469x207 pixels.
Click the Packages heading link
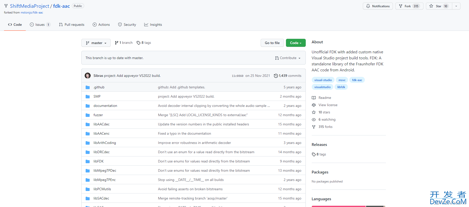320,172
